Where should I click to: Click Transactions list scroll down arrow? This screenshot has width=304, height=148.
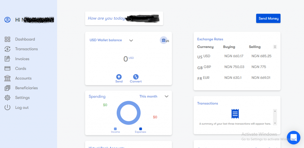(275, 123)
